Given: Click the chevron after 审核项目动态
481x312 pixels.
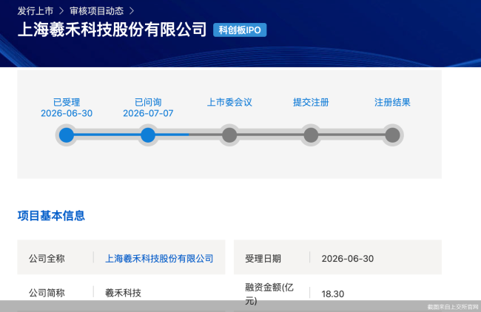Looking at the screenshot, I should coord(132,11).
